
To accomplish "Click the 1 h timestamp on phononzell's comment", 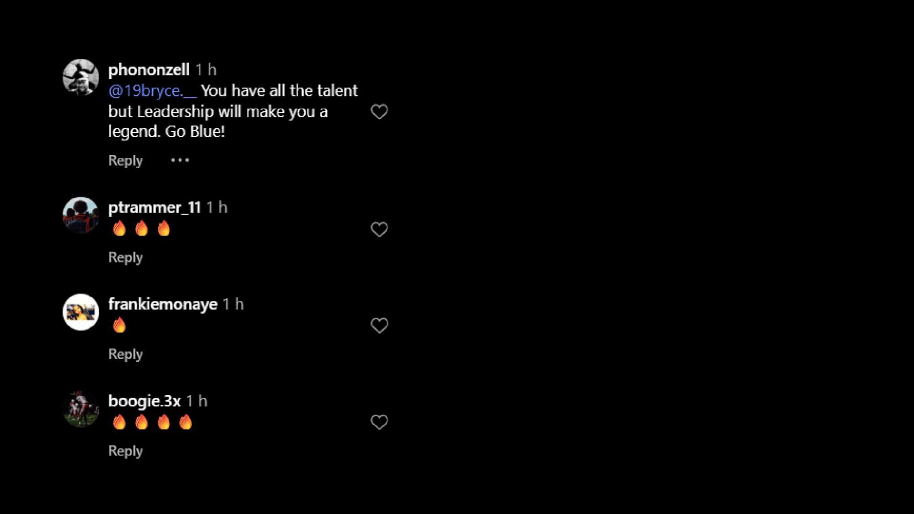I will [x=206, y=70].
